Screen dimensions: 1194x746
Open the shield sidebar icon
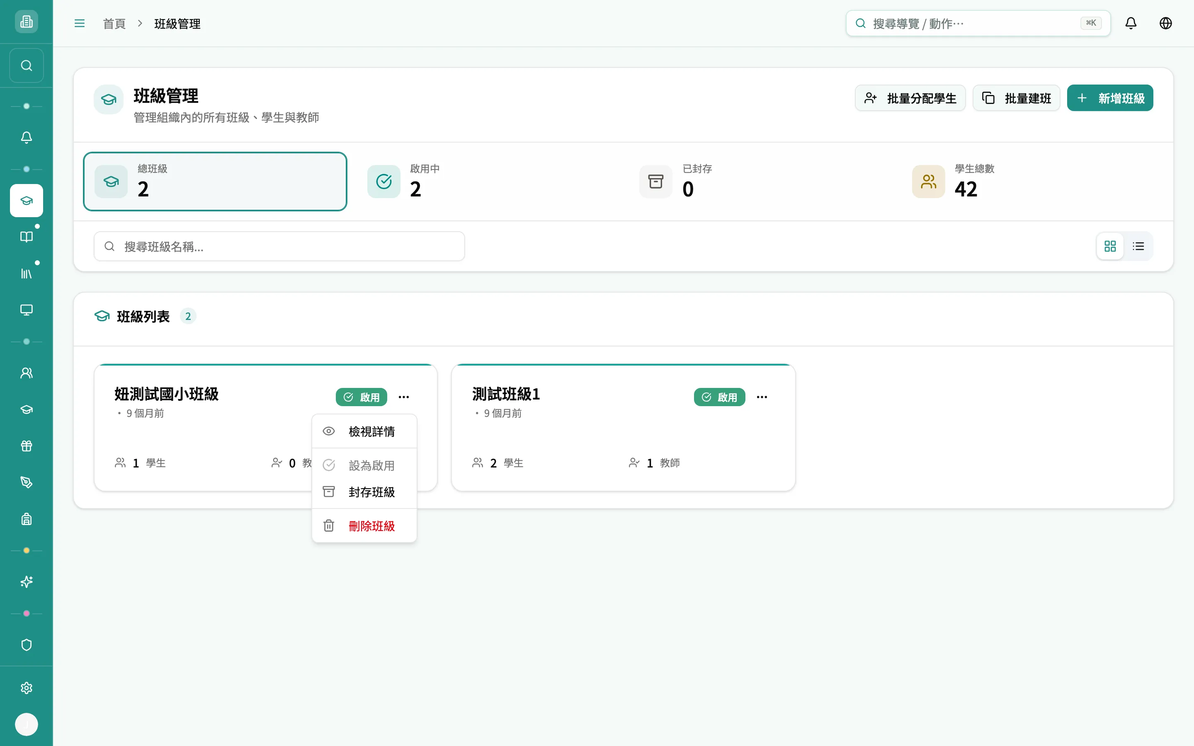pos(26,645)
